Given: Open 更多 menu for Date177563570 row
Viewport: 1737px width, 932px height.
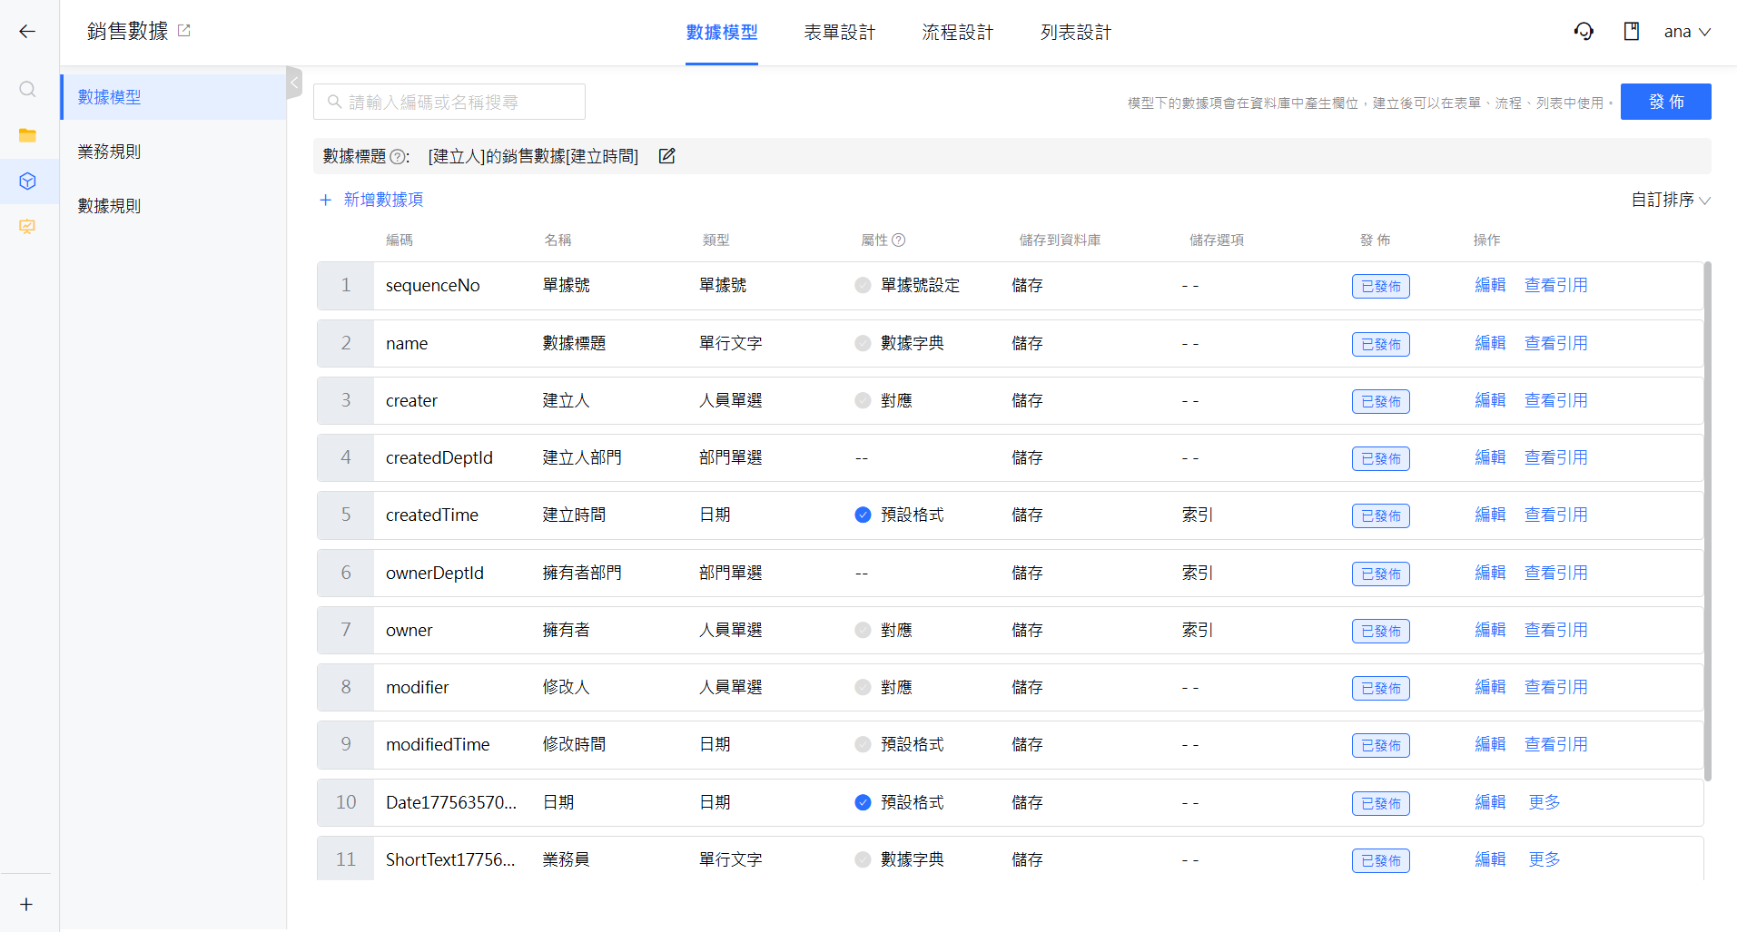Looking at the screenshot, I should click(1544, 802).
